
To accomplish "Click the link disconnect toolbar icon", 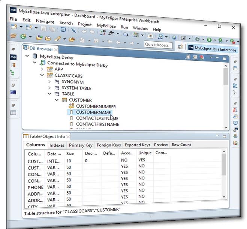I will (x=73, y=30).
